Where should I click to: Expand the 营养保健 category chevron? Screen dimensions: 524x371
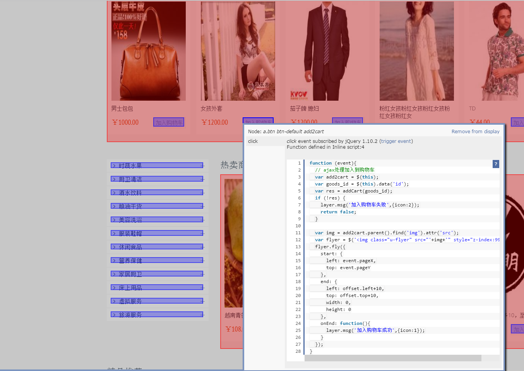(114, 261)
